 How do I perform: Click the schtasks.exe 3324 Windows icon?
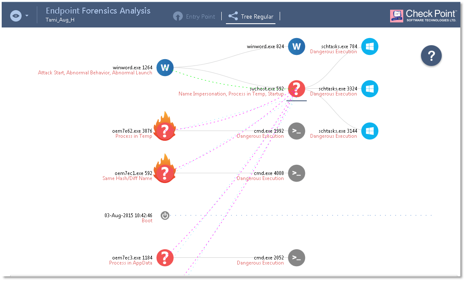369,89
